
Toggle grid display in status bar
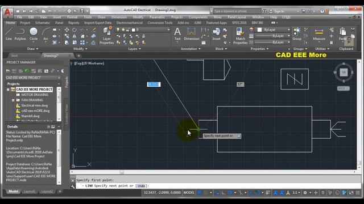point(199,193)
